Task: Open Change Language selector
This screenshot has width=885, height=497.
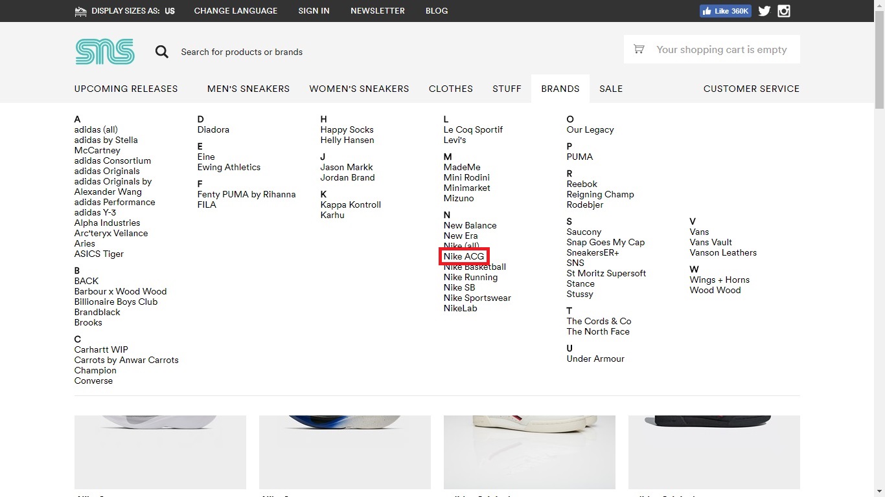Action: 235,11
